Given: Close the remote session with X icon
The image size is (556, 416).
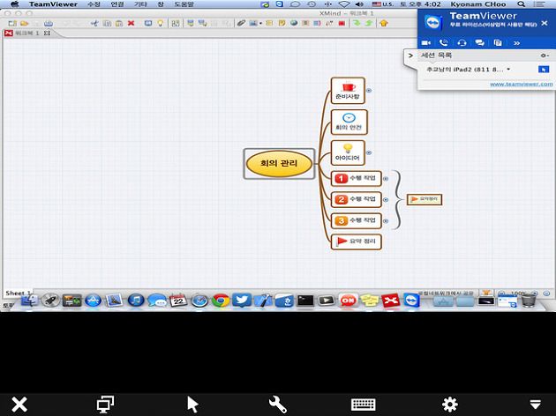Looking at the screenshot, I should coord(19,404).
